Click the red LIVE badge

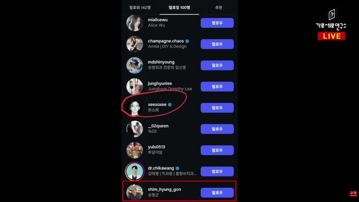click(332, 36)
